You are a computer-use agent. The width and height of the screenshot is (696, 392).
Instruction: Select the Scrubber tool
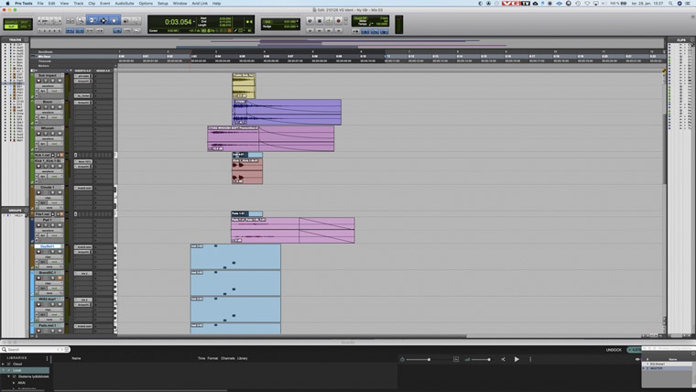(x=126, y=21)
